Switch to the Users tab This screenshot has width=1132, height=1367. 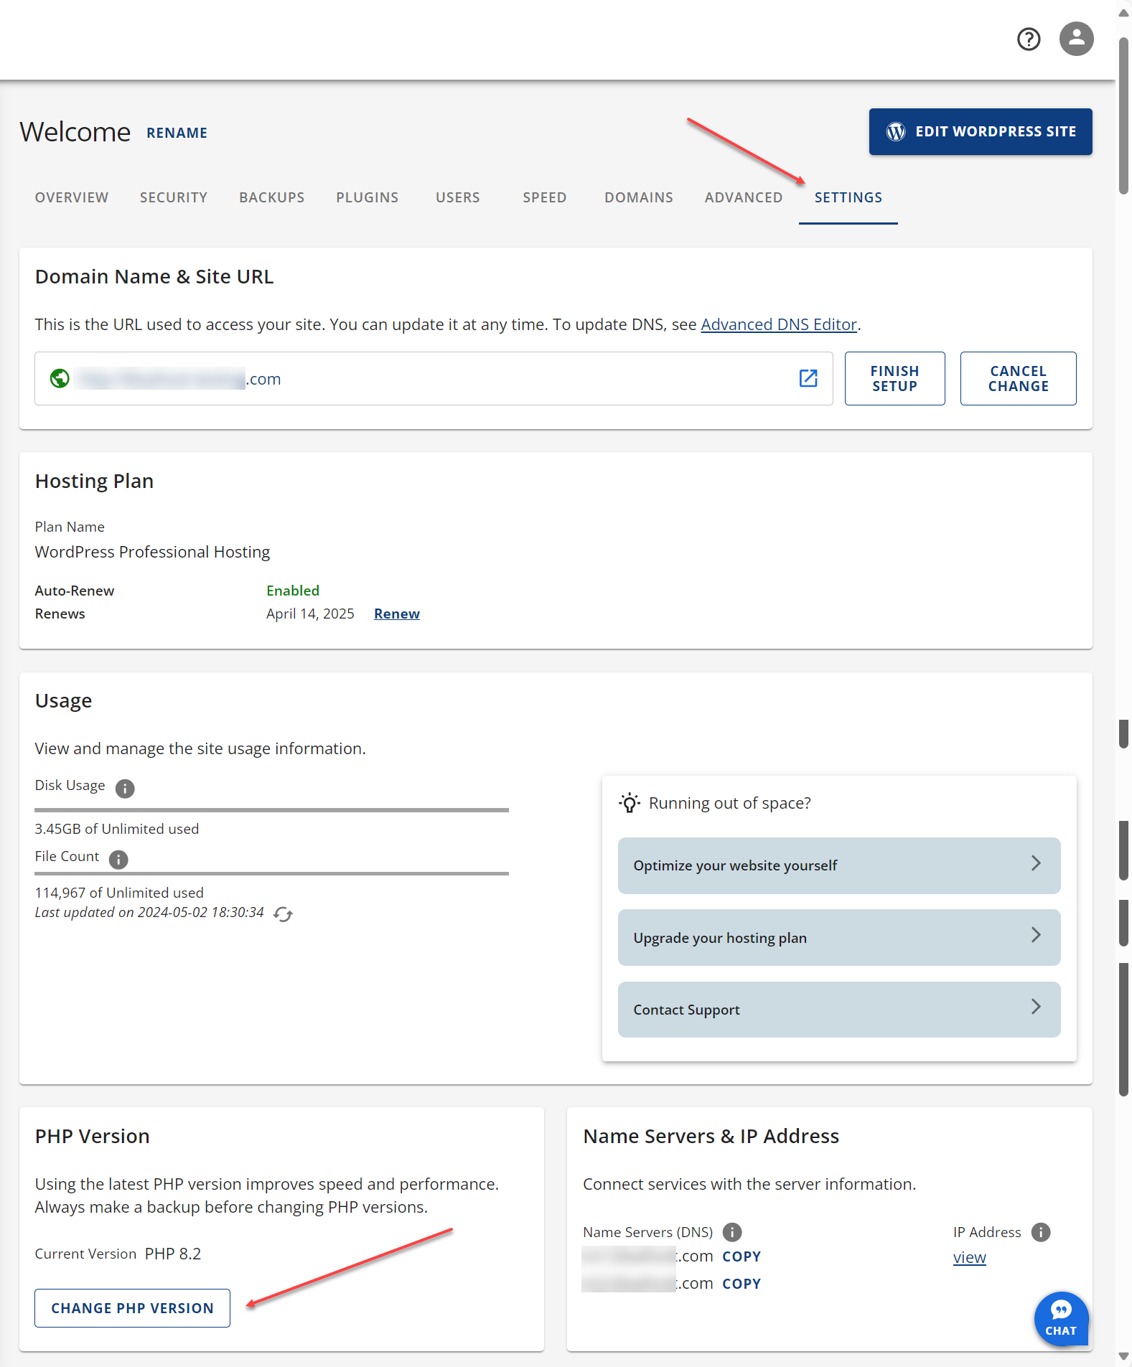coord(458,197)
